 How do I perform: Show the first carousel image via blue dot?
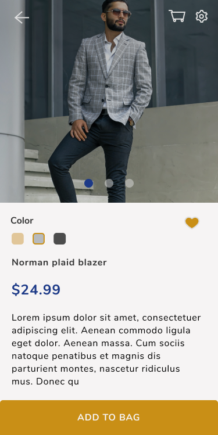coord(88,183)
